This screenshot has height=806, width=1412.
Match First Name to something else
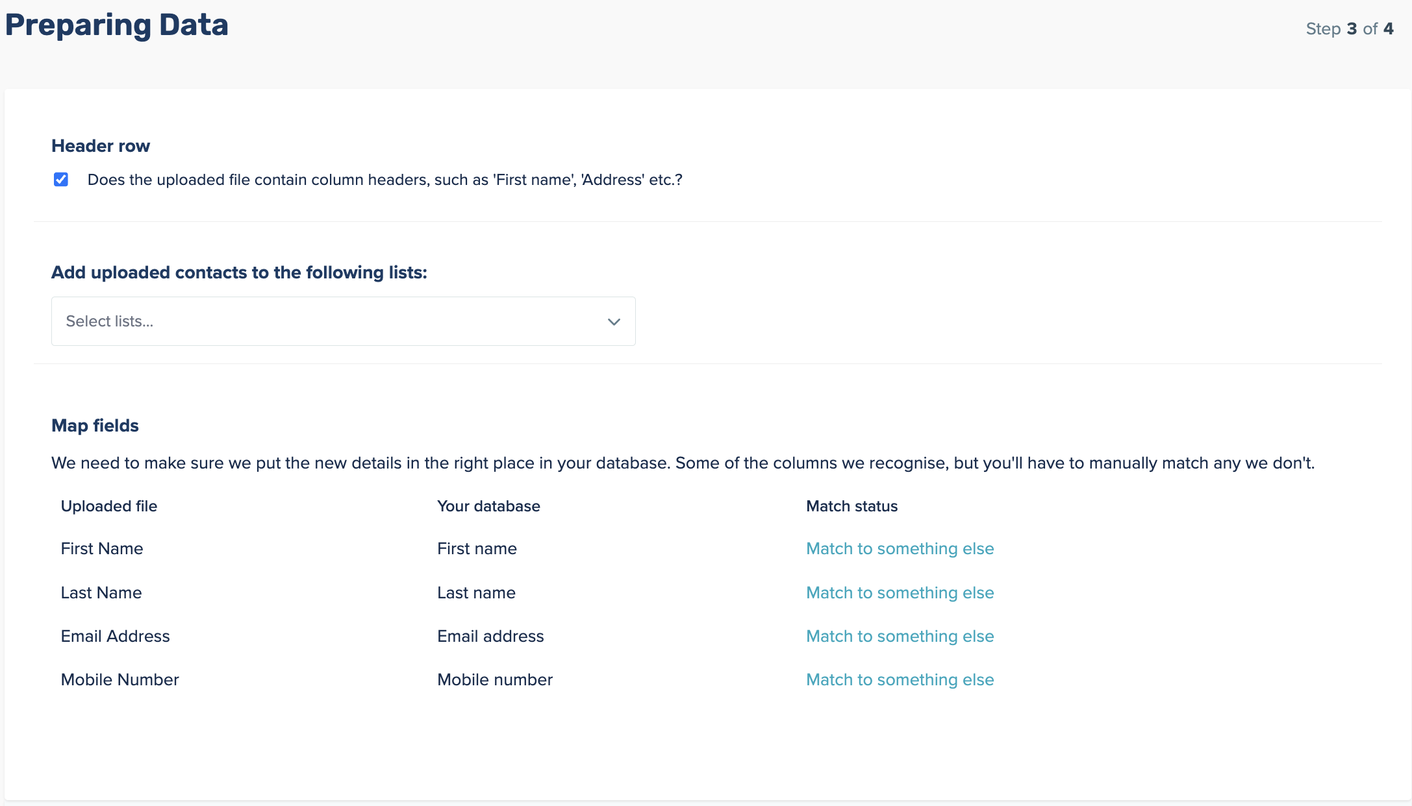coord(900,549)
